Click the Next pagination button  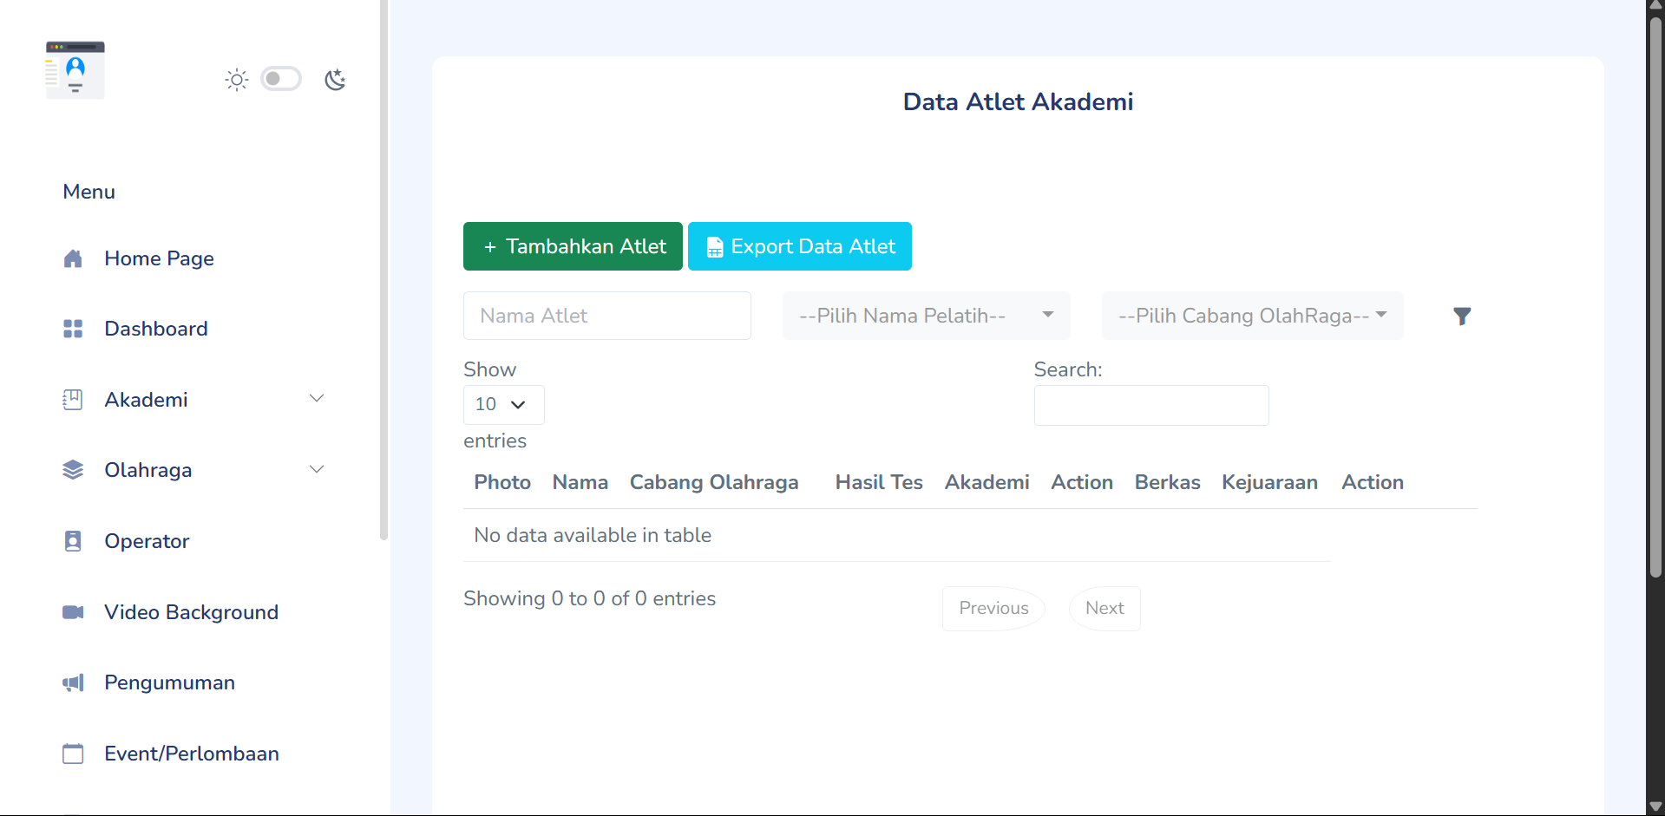click(1105, 608)
